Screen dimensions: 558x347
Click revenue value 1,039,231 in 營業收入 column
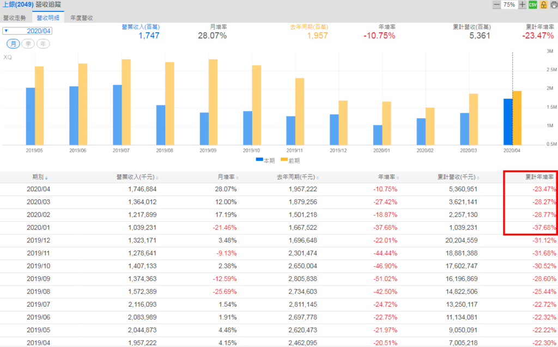click(x=142, y=227)
